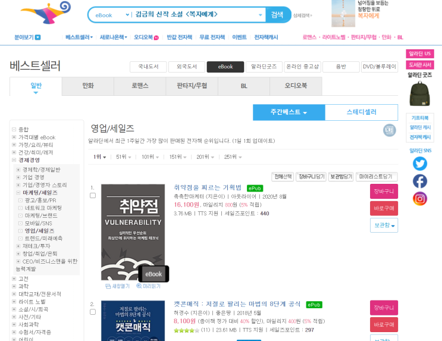The height and width of the screenshot is (341, 442).
Task: Click the 장바구니담기 button
Action: pyautogui.click(x=311, y=177)
